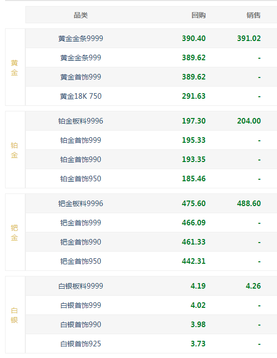Select buyback price 461.33
The image size is (277, 358).
coord(193,242)
